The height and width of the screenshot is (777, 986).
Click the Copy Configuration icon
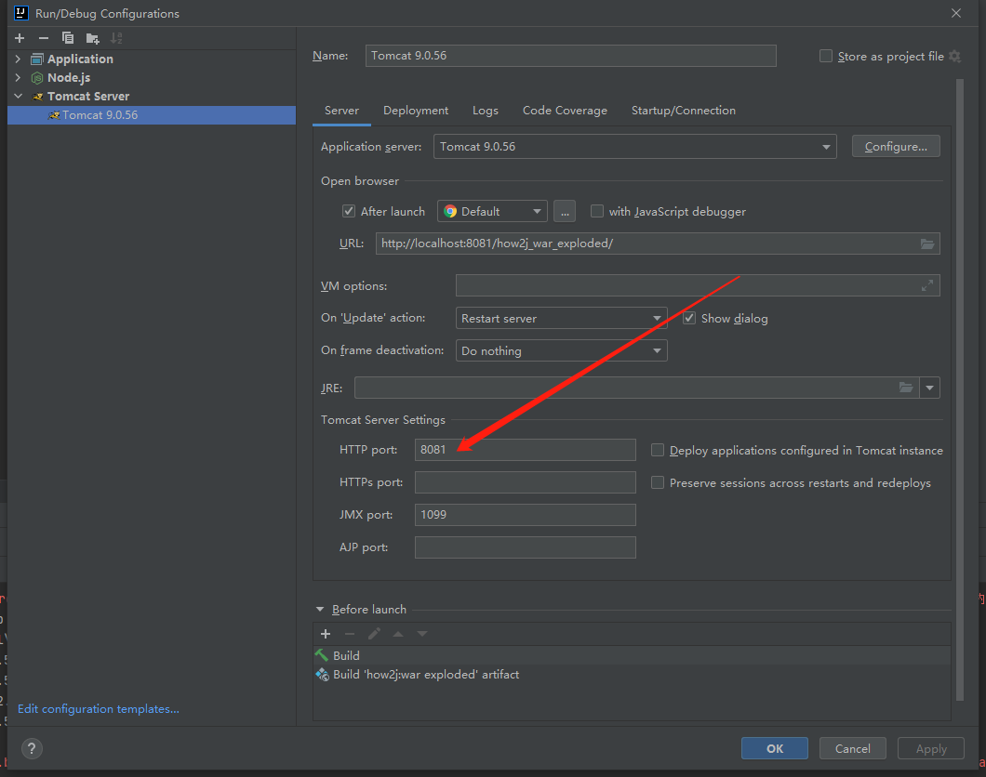tap(68, 38)
